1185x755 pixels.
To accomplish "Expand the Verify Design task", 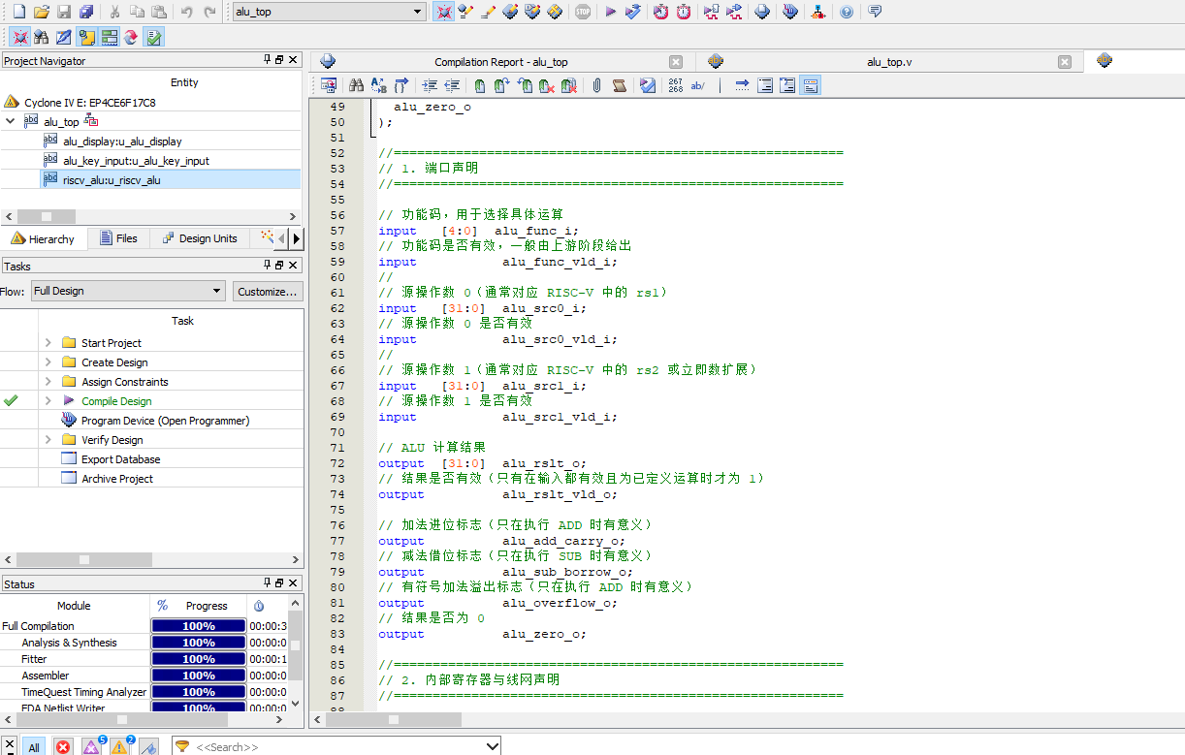I will tap(48, 440).
